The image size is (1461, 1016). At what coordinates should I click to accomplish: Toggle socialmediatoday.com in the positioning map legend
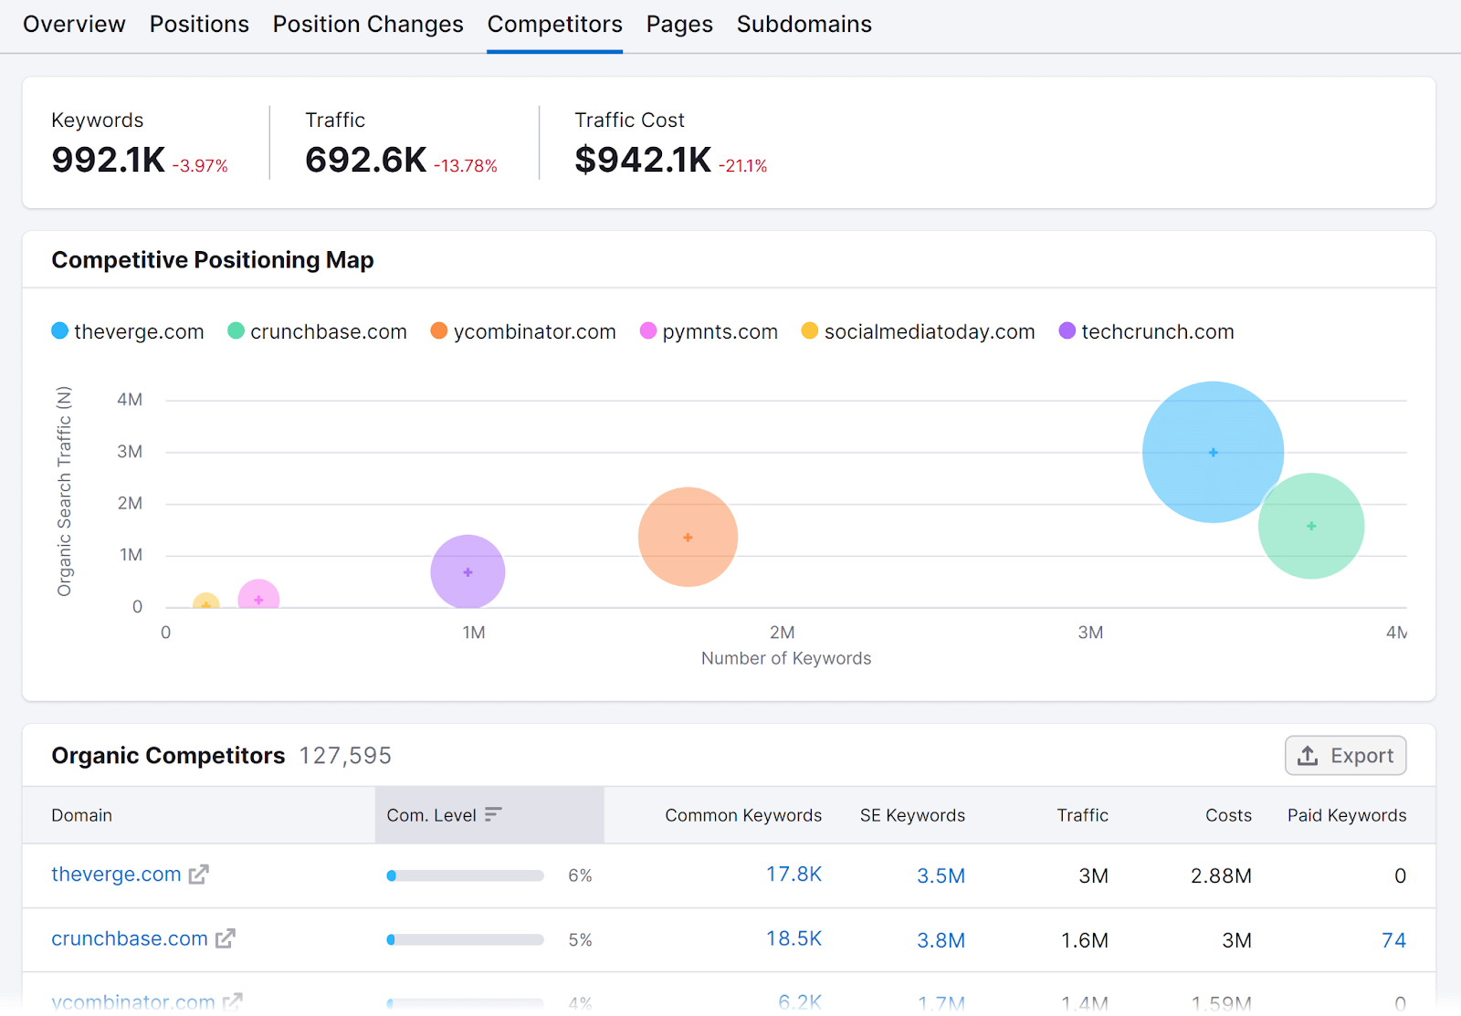pos(808,331)
